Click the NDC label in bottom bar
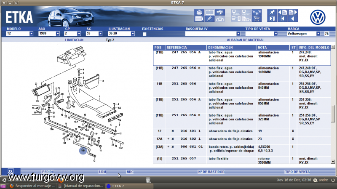 [130, 172]
